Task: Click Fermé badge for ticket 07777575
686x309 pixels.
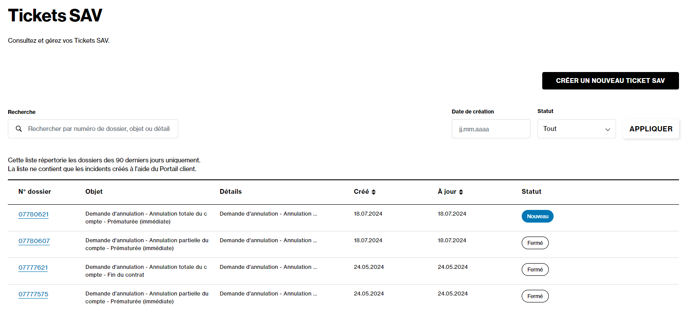Action: [535, 296]
